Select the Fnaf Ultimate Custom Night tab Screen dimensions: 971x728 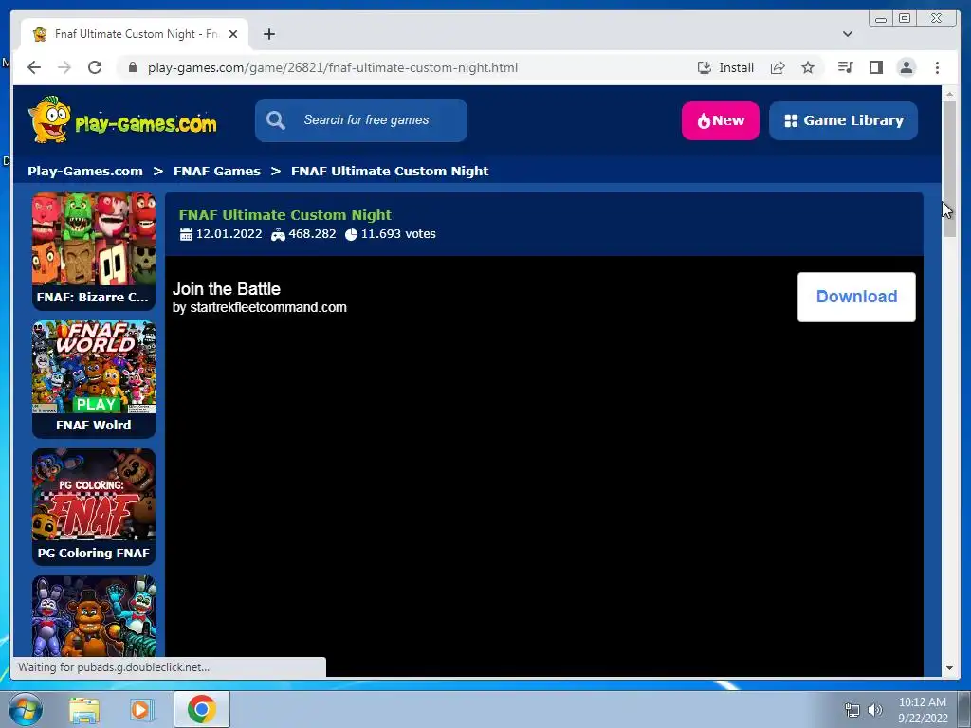pyautogui.click(x=135, y=34)
